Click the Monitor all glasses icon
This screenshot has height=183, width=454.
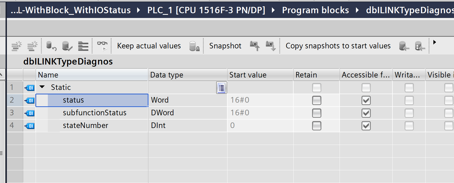(102, 45)
